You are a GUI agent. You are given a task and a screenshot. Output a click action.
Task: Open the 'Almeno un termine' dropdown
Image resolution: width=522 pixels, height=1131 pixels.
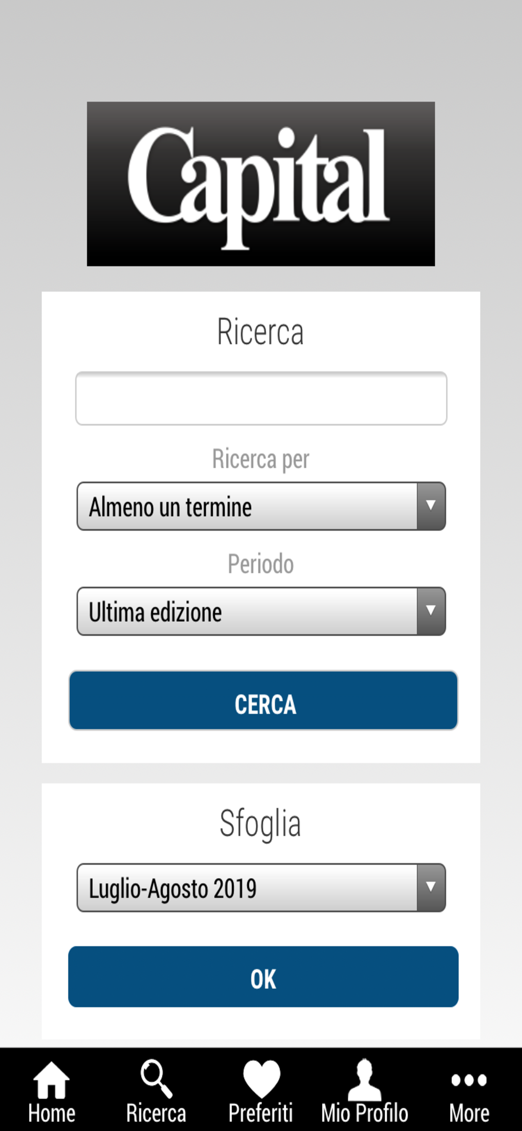pyautogui.click(x=247, y=506)
